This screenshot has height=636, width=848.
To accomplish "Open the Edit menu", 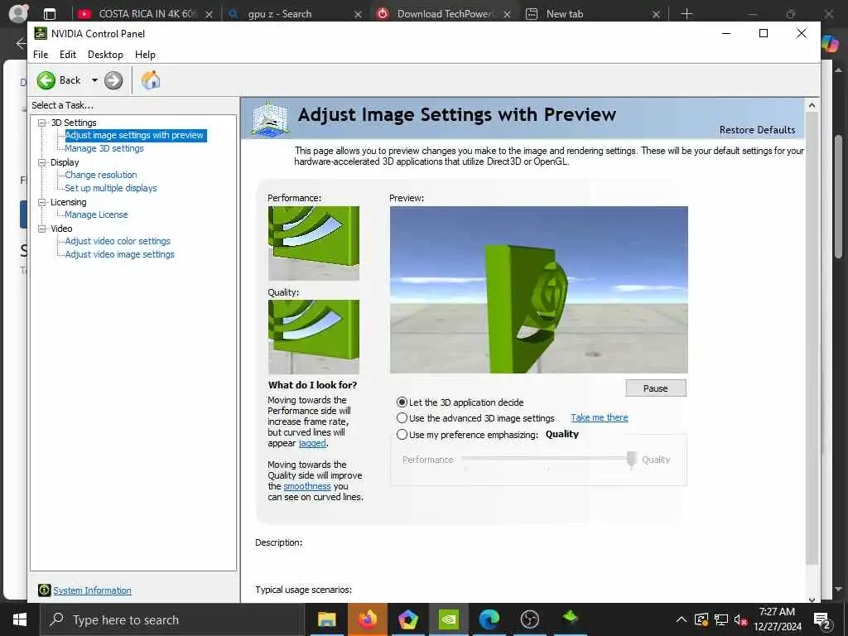I will [68, 55].
